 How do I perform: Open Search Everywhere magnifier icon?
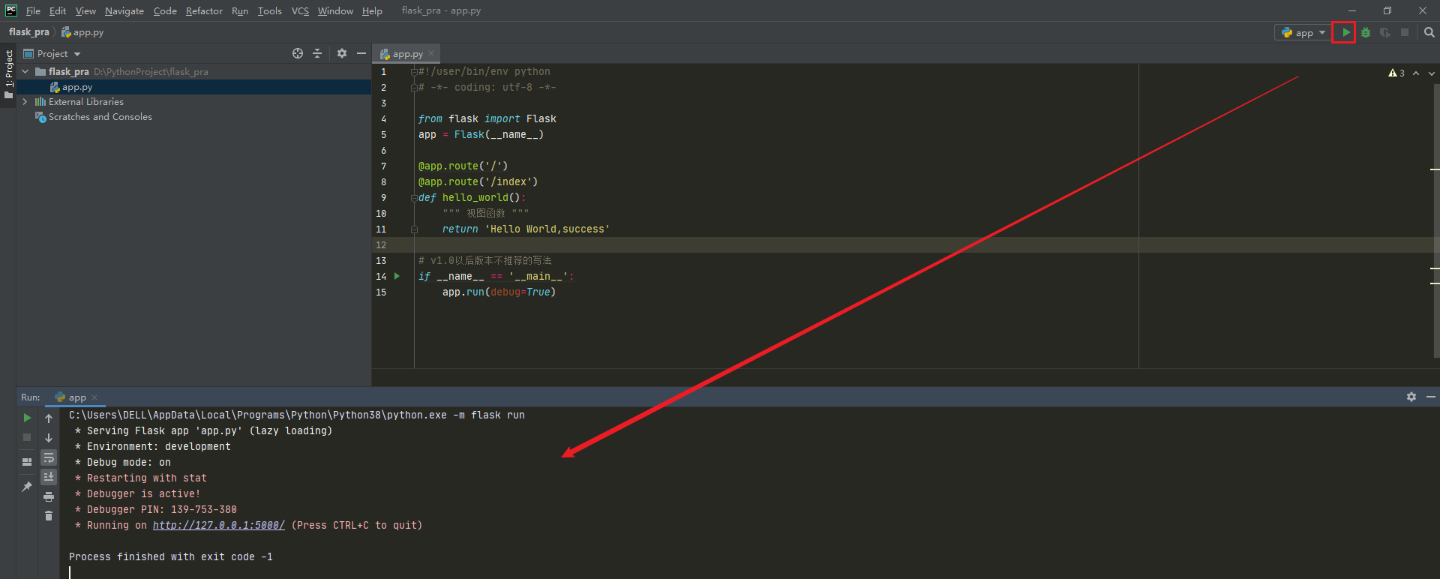click(1429, 32)
